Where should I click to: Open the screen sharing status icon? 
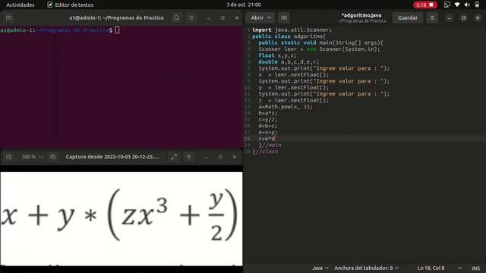tap(447, 5)
